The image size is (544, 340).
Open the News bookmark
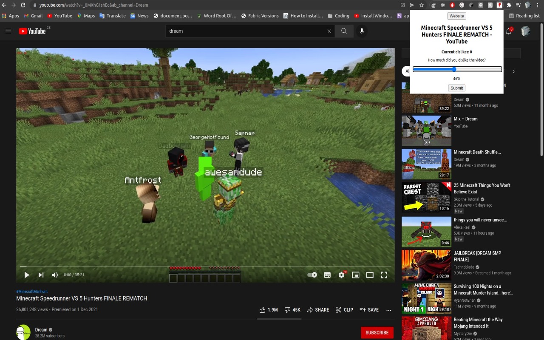139,16
